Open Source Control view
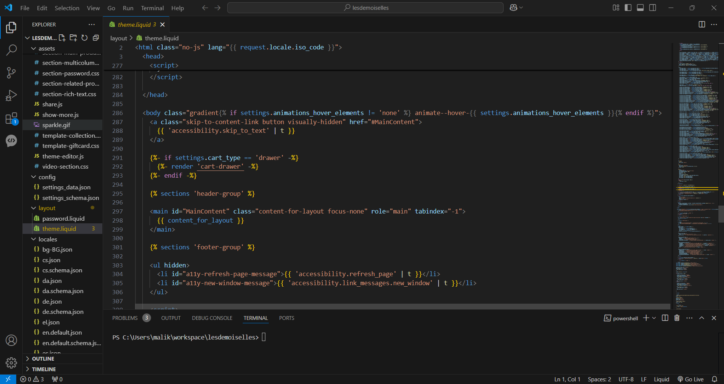Screen dimensions: 724x384 pyautogui.click(x=11, y=73)
